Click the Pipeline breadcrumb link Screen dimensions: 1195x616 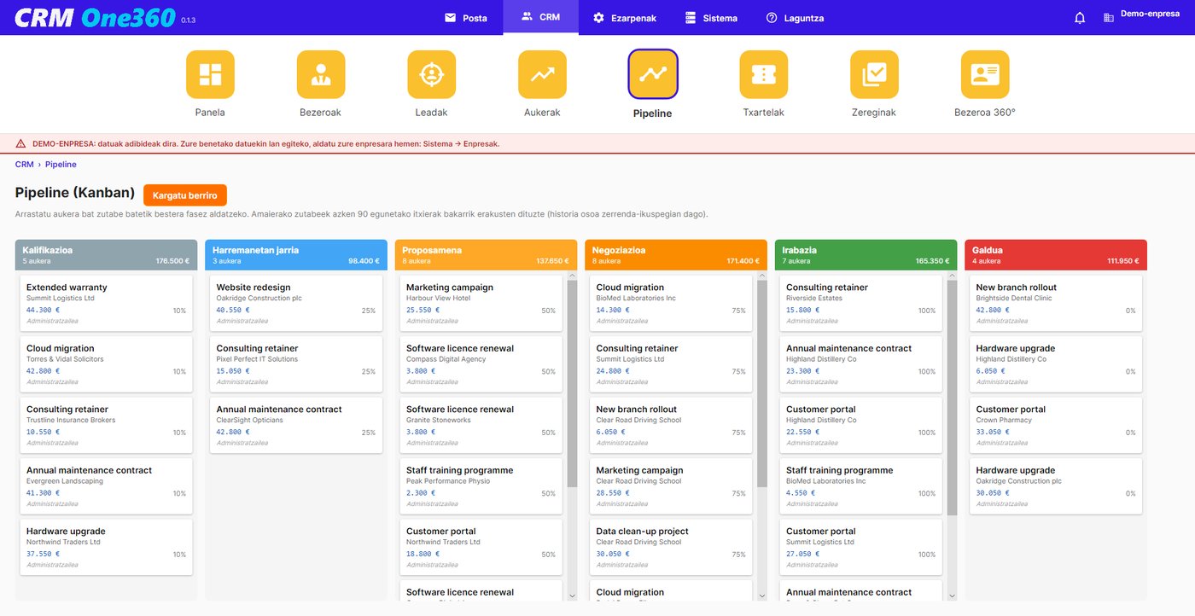click(x=61, y=165)
